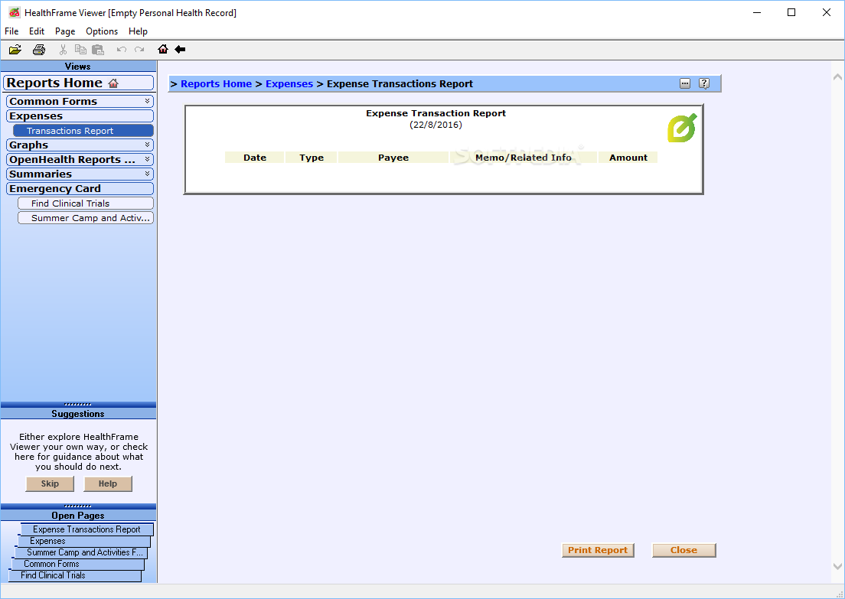The height and width of the screenshot is (599, 845).
Task: Click the Back arrow toolbar icon
Action: pyautogui.click(x=180, y=50)
